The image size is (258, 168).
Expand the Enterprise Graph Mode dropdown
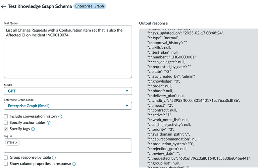pos(68,106)
